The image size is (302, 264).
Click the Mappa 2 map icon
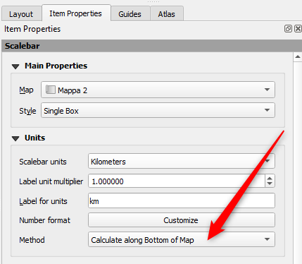(x=51, y=90)
